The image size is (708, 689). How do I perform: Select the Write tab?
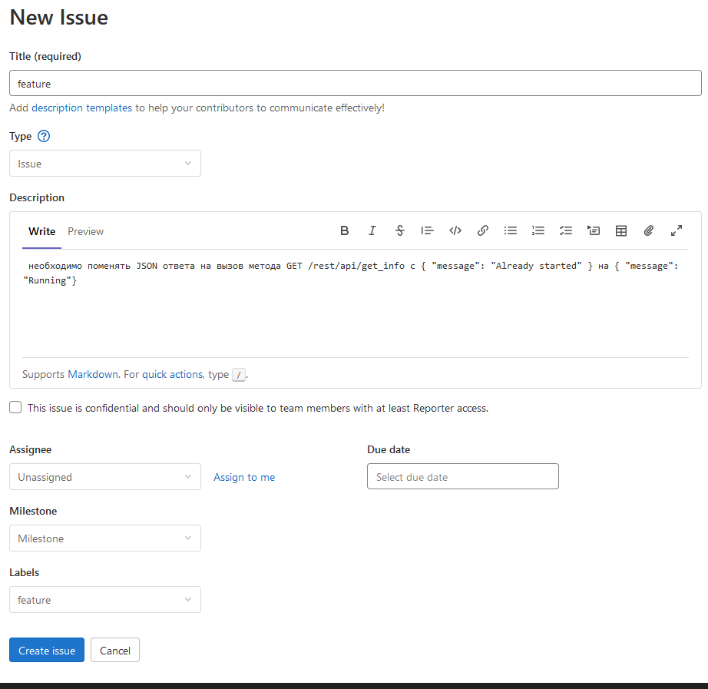41,231
